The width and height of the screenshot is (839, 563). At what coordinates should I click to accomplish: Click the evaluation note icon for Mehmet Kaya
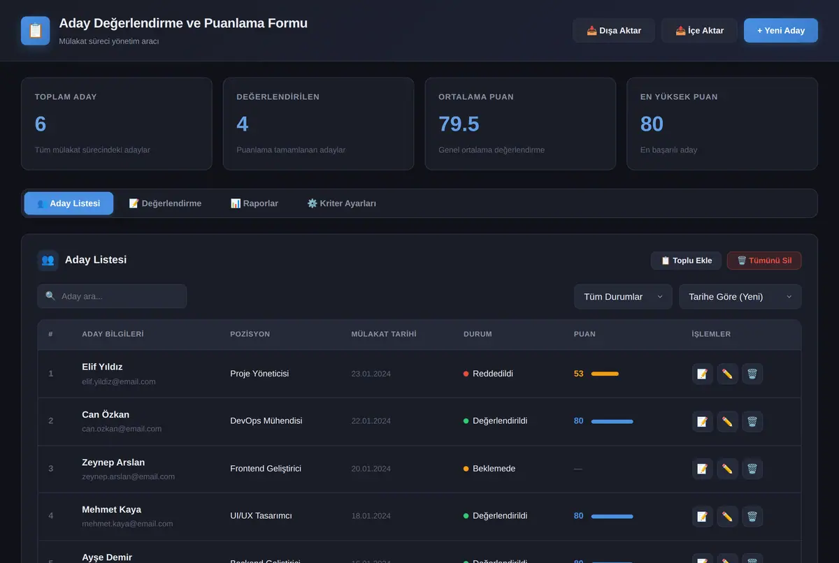(x=703, y=516)
